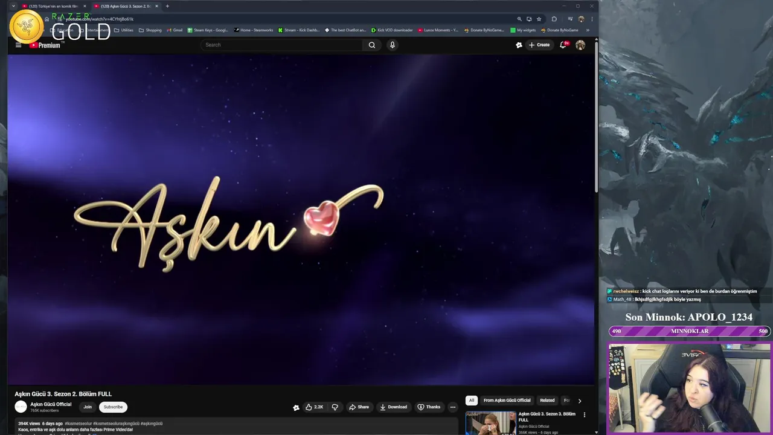773x435 pixels.
Task: Dislike the video with thumbs down
Action: coord(335,407)
